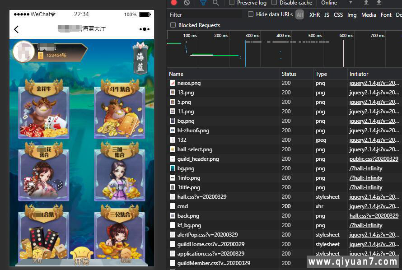Select the CSS filter tab
Image resolution: width=402 pixels, height=270 pixels.
click(x=338, y=15)
